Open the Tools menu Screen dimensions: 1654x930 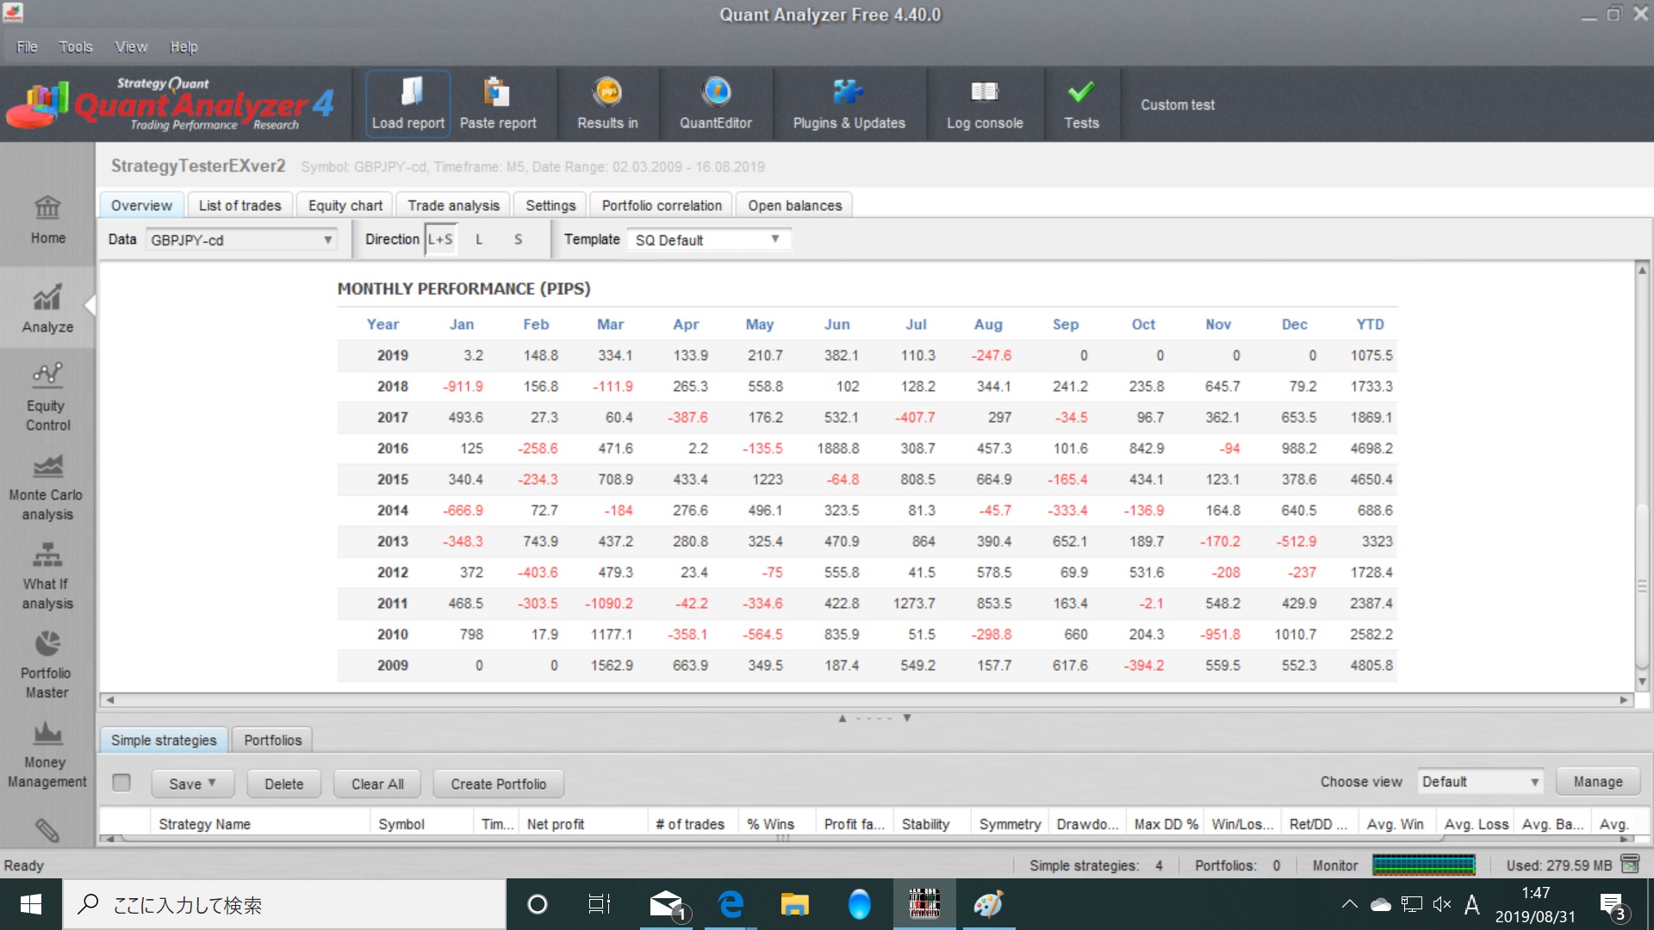click(x=75, y=46)
